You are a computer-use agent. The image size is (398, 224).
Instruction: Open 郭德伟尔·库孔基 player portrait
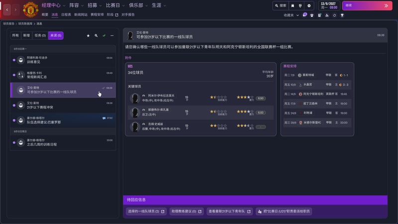[x=135, y=112]
